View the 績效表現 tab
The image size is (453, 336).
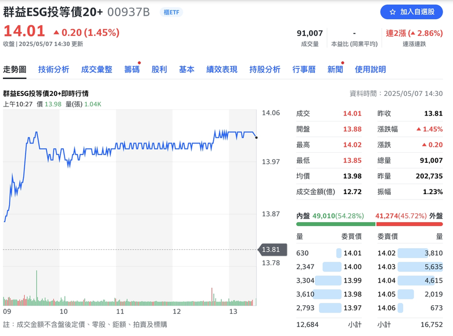[222, 69]
